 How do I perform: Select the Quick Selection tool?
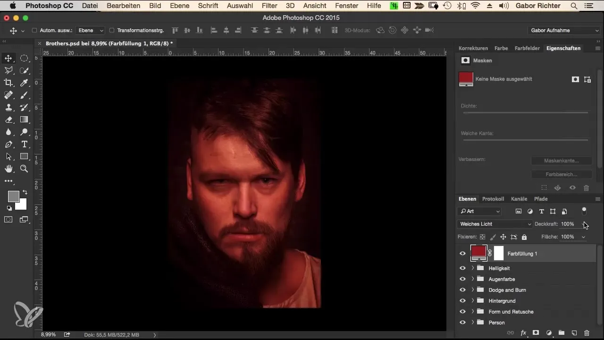coord(24,71)
